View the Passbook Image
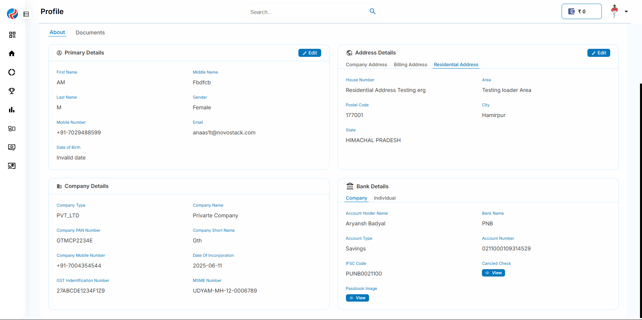642x320 pixels. tap(357, 298)
